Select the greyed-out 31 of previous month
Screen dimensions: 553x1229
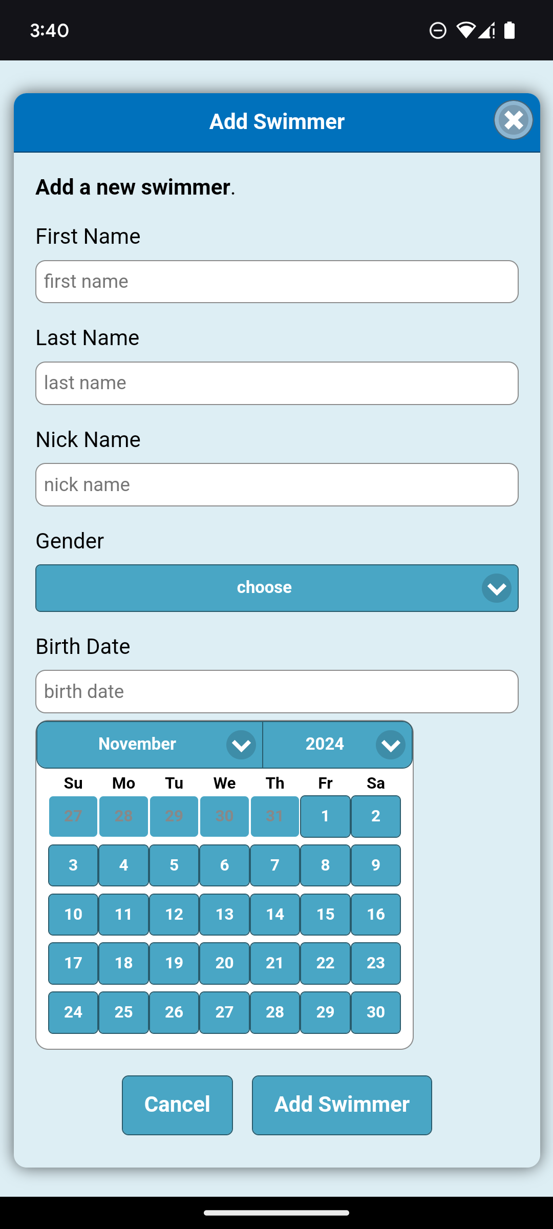275,816
